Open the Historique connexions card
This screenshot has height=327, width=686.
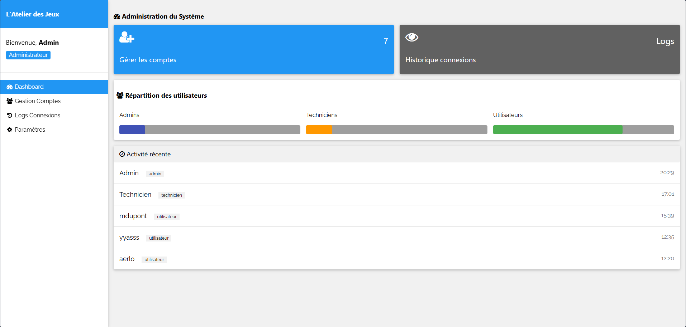pos(540,49)
